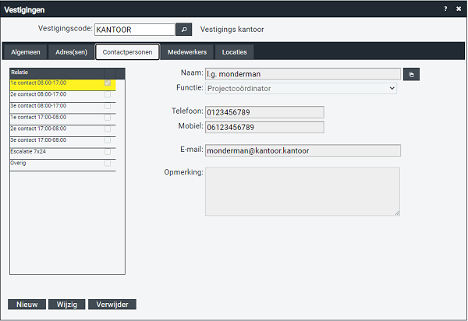Toggle checkbox for 2e contact 08:00-17:00
This screenshot has height=321, width=468.
coord(108,94)
